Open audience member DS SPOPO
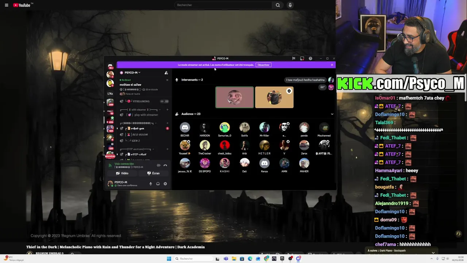This screenshot has height=263, width=467. (205, 165)
